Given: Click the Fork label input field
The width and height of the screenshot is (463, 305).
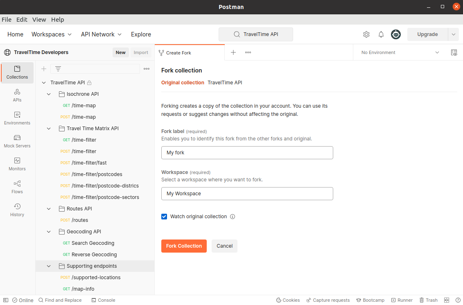Looking at the screenshot, I should (x=247, y=152).
